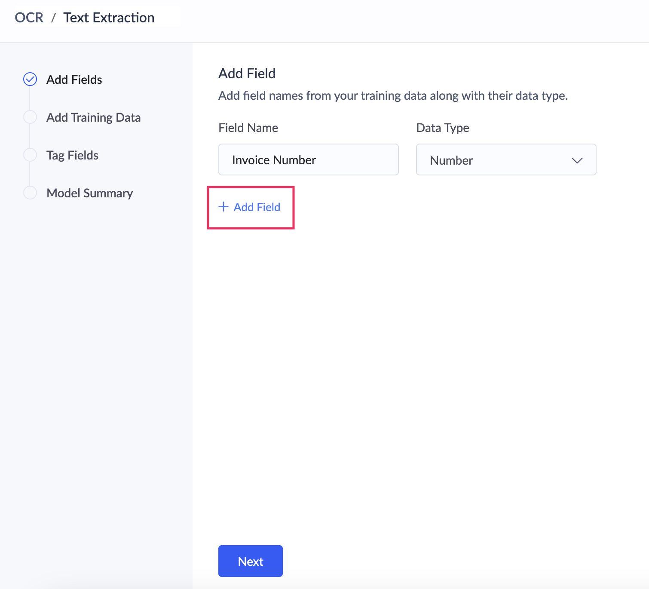Click the Add Fields checkmark step icon
The width and height of the screenshot is (649, 589).
pyautogui.click(x=30, y=79)
